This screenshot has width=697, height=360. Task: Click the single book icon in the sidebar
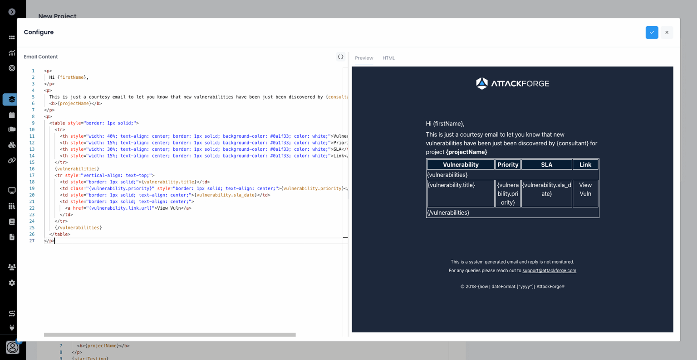point(12,221)
